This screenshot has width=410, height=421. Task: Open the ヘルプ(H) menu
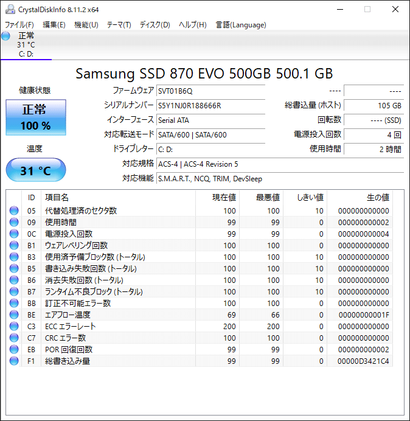click(193, 25)
